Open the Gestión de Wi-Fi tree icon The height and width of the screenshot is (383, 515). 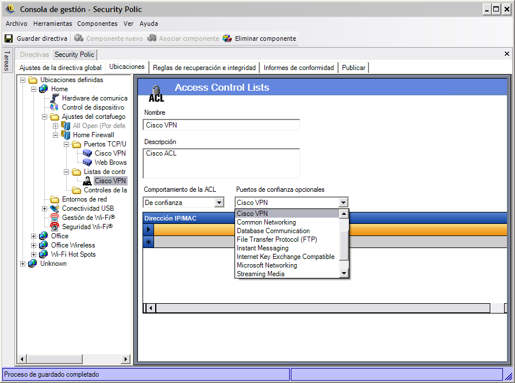55,218
